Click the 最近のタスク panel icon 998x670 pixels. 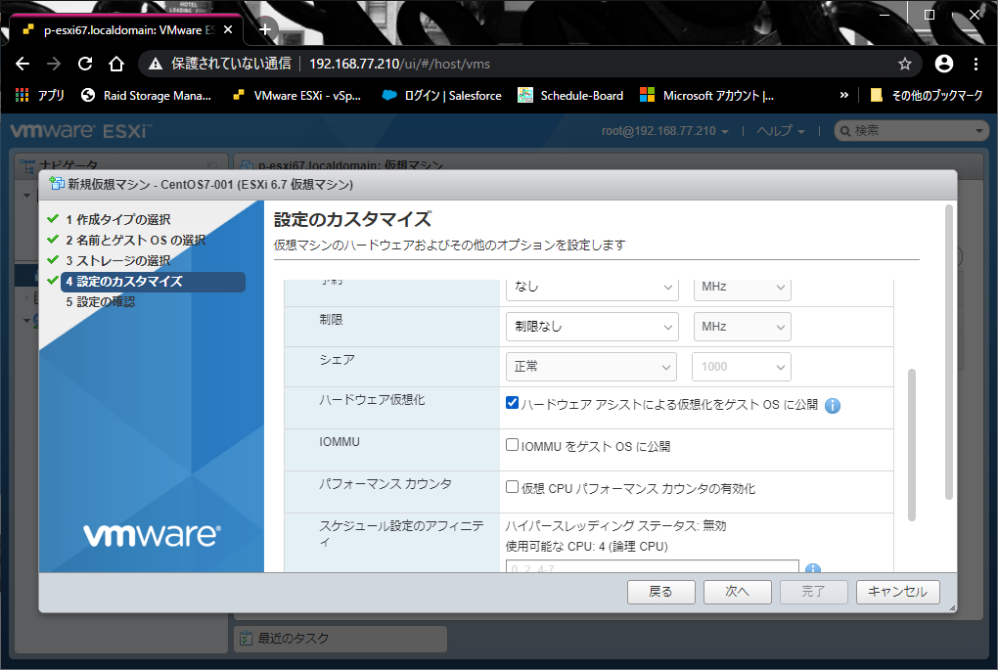click(245, 638)
